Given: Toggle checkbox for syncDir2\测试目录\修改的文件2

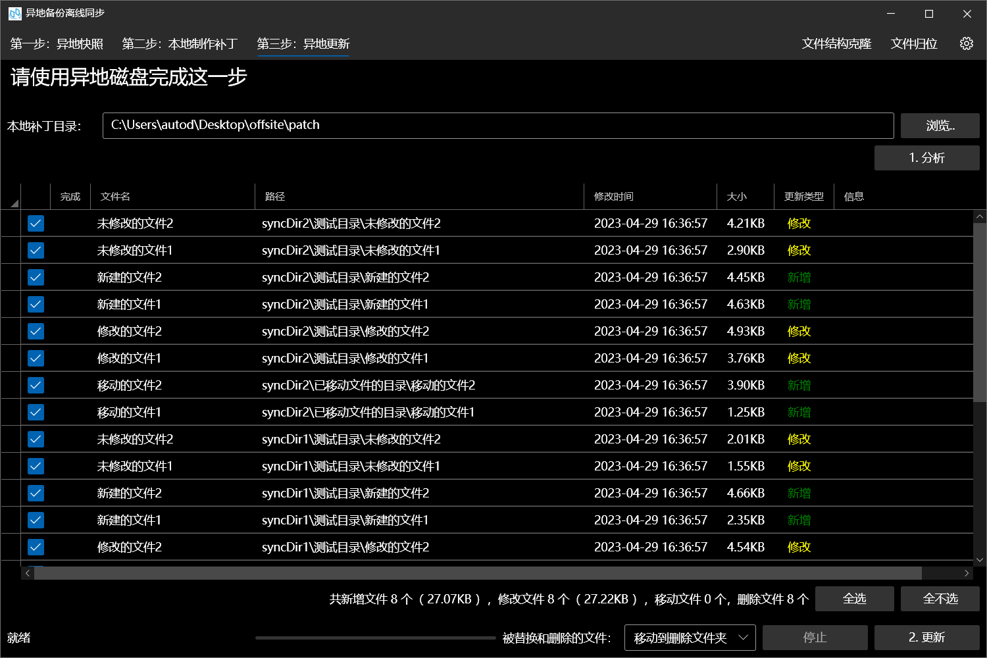Looking at the screenshot, I should (36, 332).
